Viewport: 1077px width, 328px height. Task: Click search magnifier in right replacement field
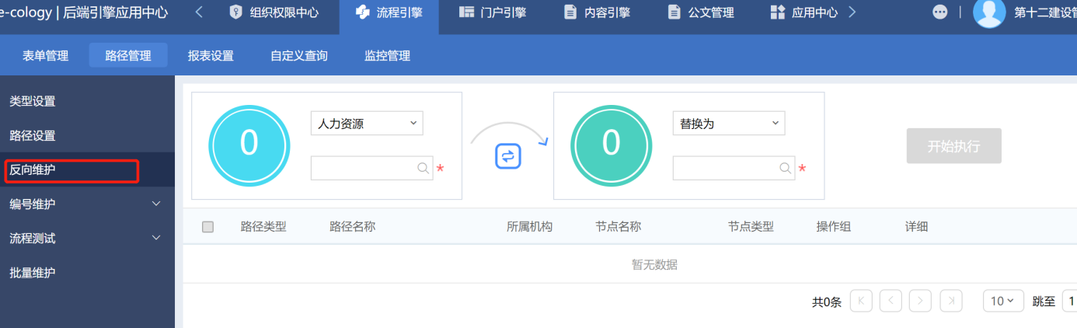tap(785, 168)
